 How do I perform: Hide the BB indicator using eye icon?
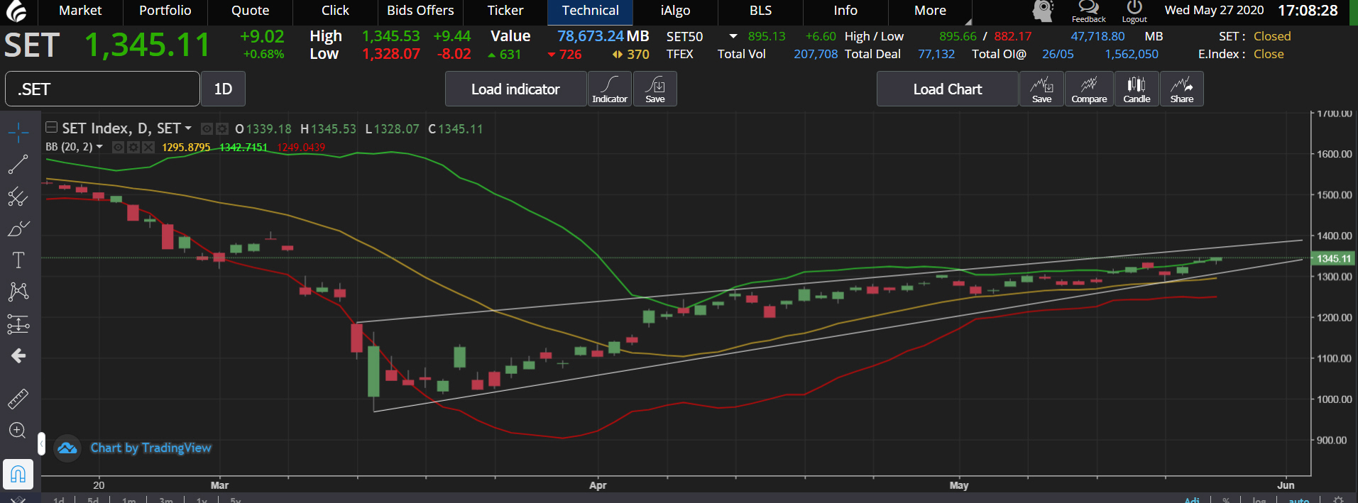coord(119,148)
